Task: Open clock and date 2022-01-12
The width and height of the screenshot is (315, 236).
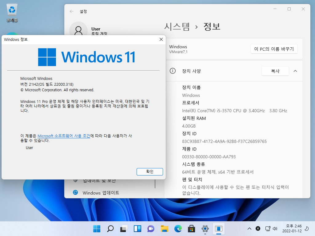Action: click(x=292, y=229)
